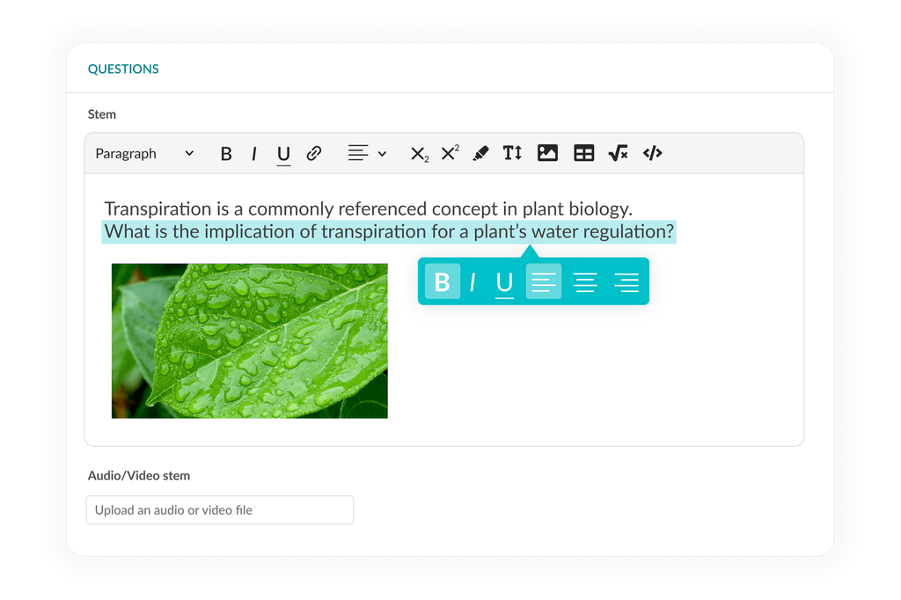This screenshot has width=901, height=600.
Task: Open the HTML source code view
Action: 652,153
